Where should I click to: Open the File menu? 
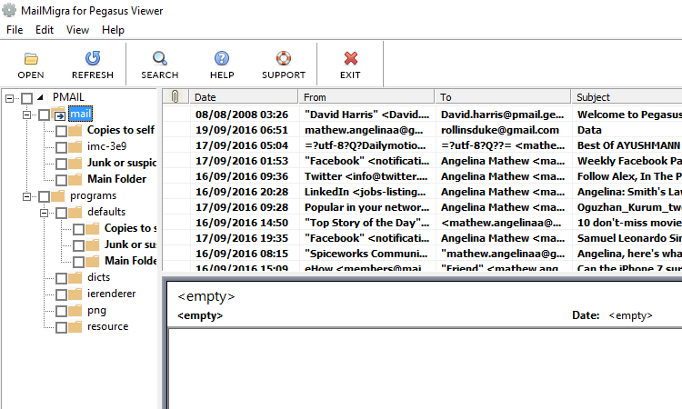(x=15, y=30)
